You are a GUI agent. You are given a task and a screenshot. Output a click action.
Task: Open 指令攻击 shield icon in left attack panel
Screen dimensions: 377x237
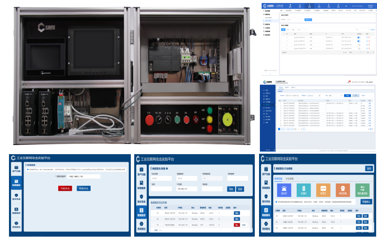pos(16,197)
